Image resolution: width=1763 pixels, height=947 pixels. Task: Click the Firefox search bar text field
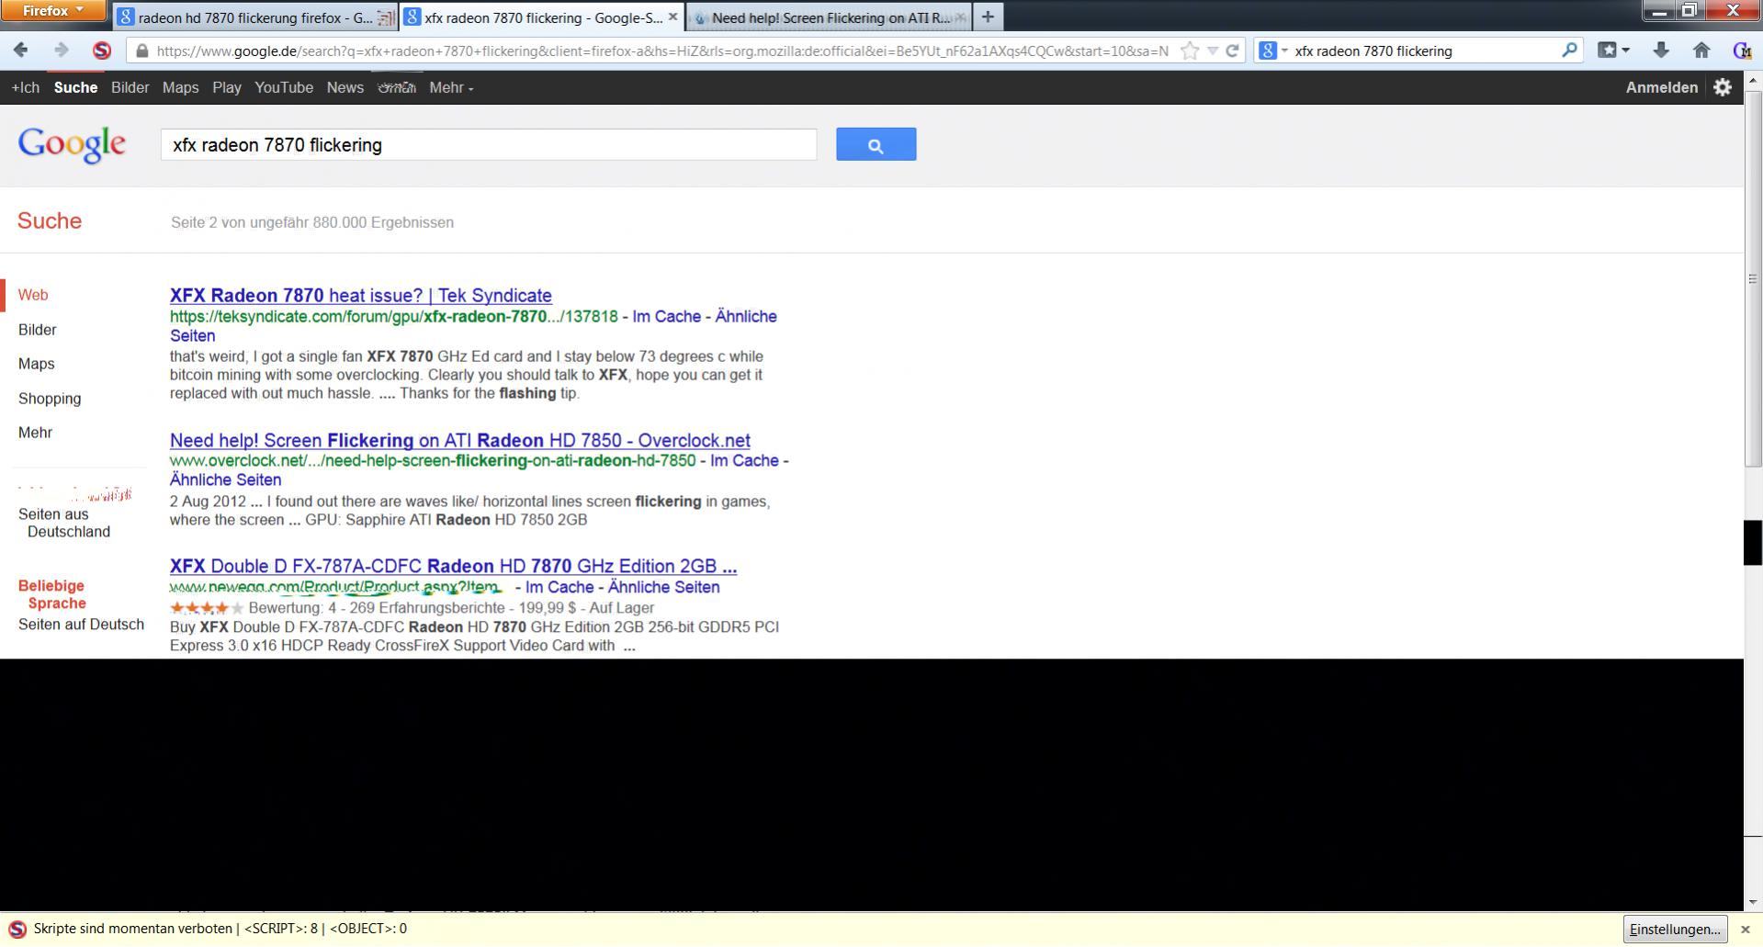1424,51
